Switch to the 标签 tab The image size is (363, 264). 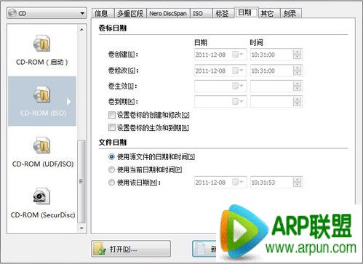pyautogui.click(x=223, y=14)
